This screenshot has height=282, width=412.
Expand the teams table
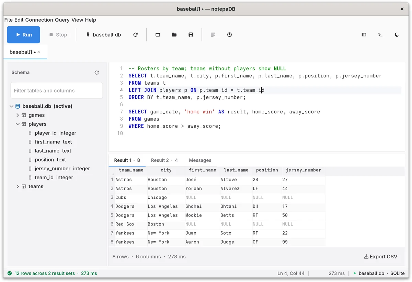point(18,186)
